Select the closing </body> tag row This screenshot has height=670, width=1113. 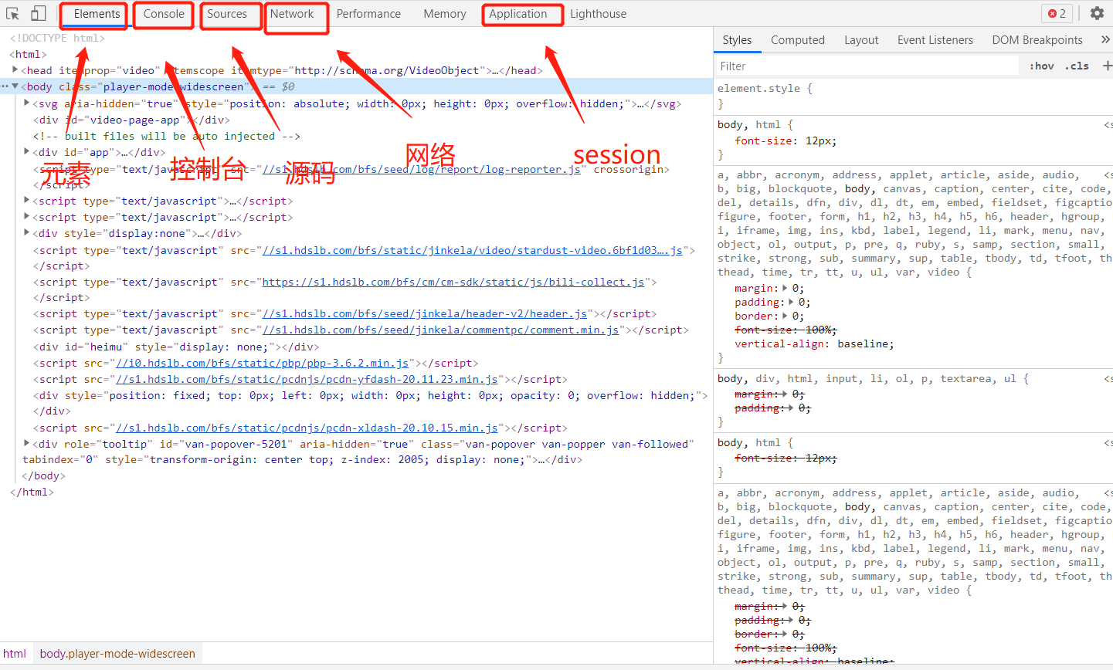pyautogui.click(x=43, y=475)
